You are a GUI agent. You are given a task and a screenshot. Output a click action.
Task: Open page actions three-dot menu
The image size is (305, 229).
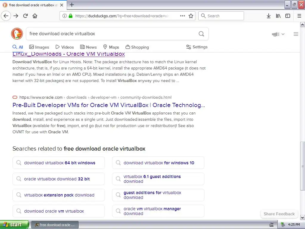point(183,16)
